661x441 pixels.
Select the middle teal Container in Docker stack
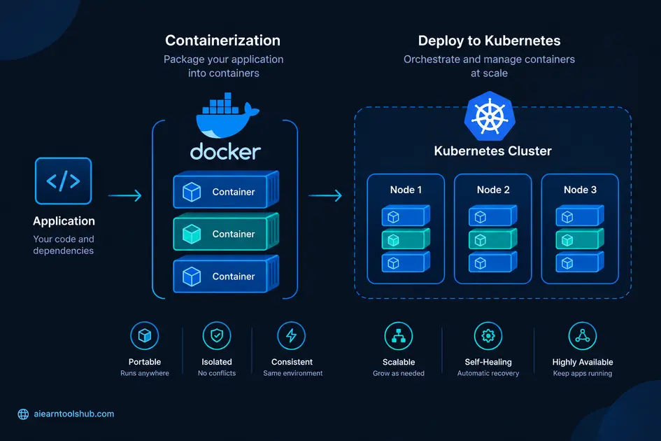pyautogui.click(x=226, y=232)
